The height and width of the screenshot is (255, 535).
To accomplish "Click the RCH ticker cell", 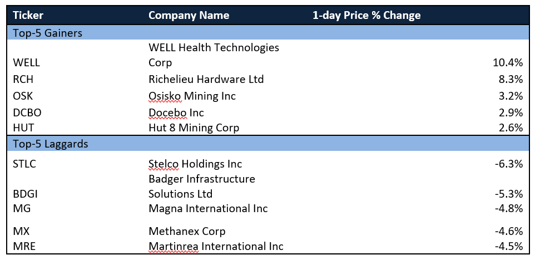I will tap(23, 80).
